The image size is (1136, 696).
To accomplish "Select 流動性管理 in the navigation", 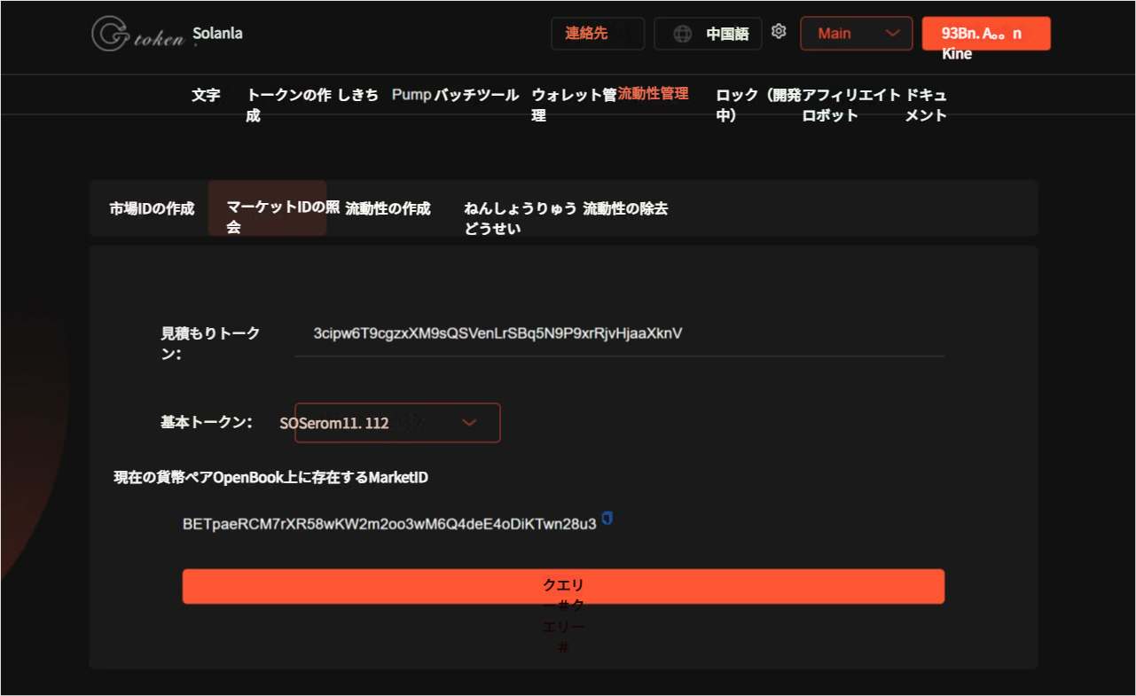I will tap(653, 94).
